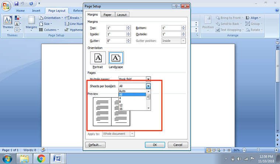280x164 pixels.
Task: Click the Outside margin input field
Action: (171, 34)
